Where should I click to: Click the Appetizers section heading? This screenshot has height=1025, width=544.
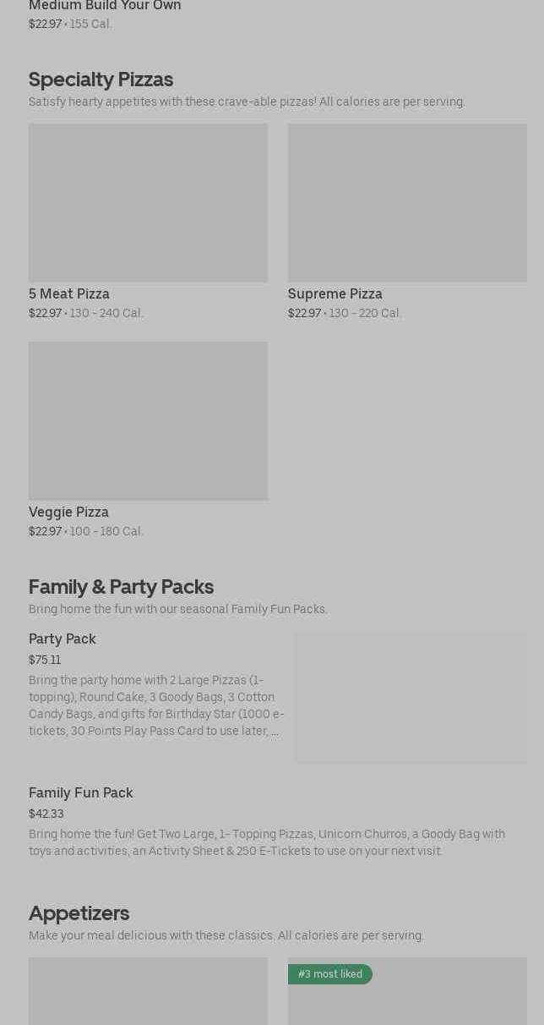click(79, 913)
